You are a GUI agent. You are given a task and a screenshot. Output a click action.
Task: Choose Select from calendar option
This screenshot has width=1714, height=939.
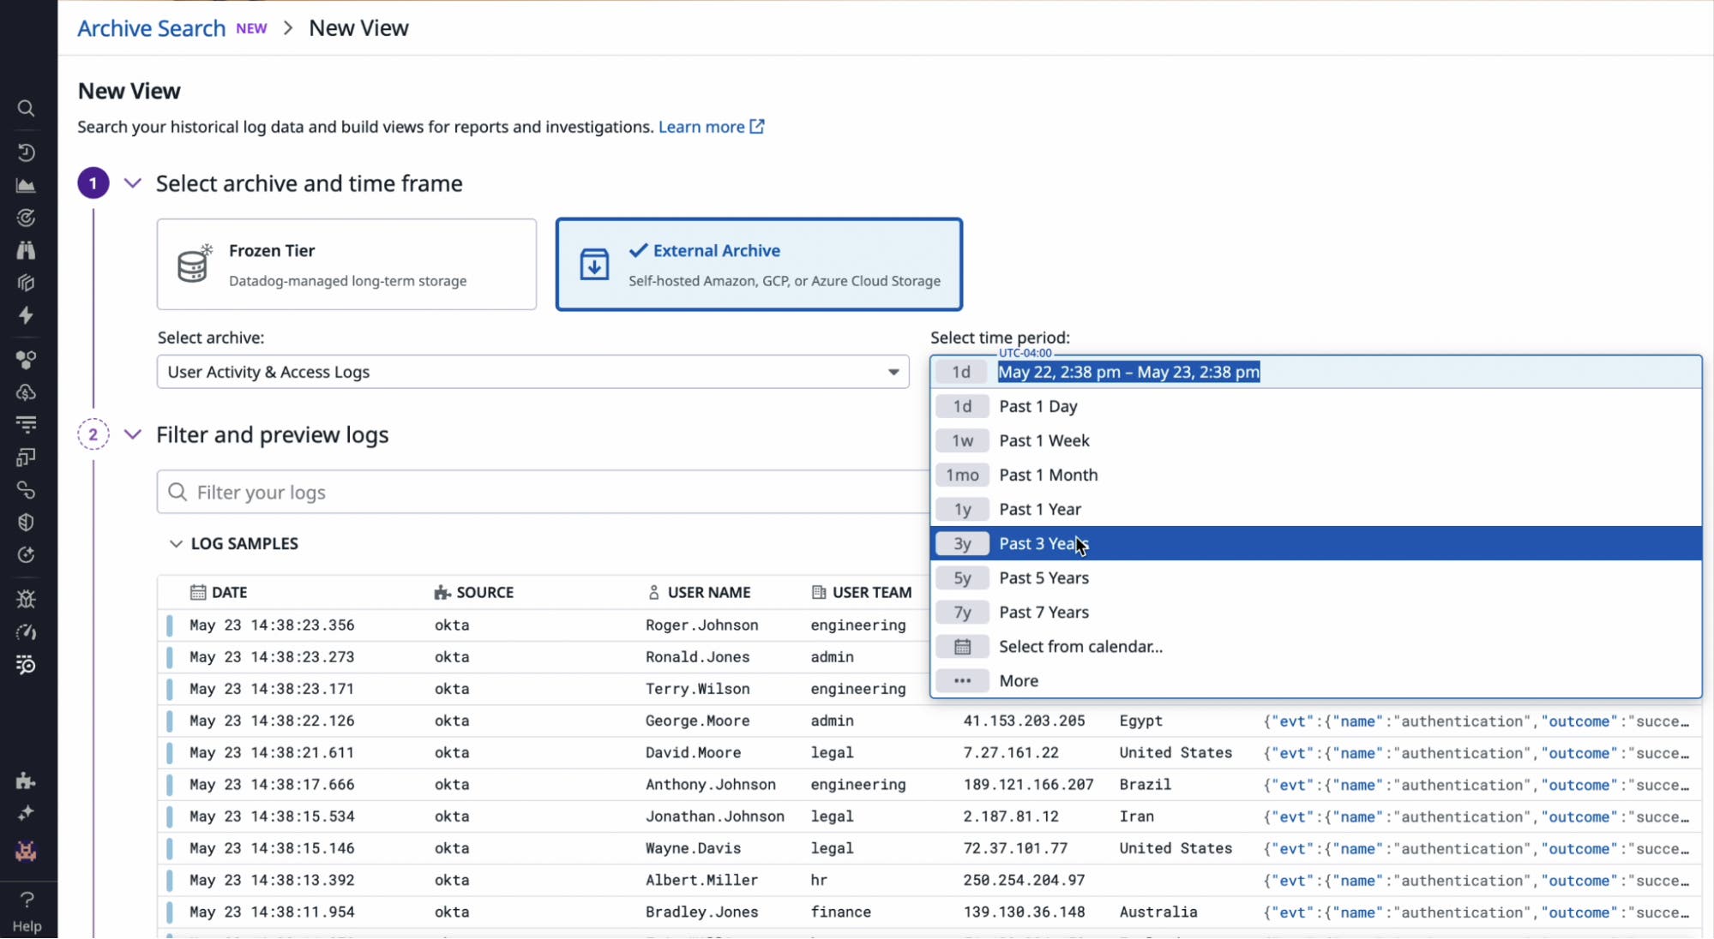point(1080,646)
